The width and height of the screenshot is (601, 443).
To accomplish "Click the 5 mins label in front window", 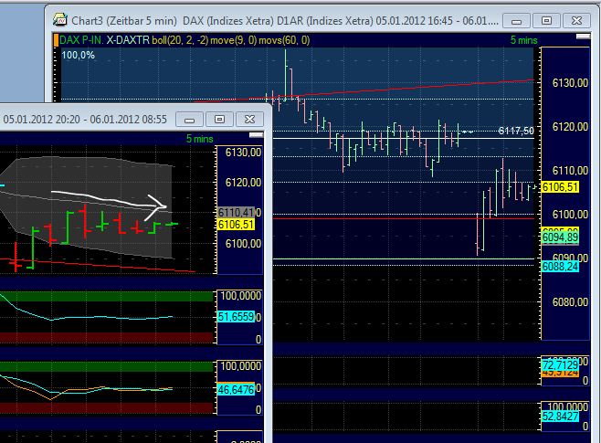I will click(x=199, y=138).
